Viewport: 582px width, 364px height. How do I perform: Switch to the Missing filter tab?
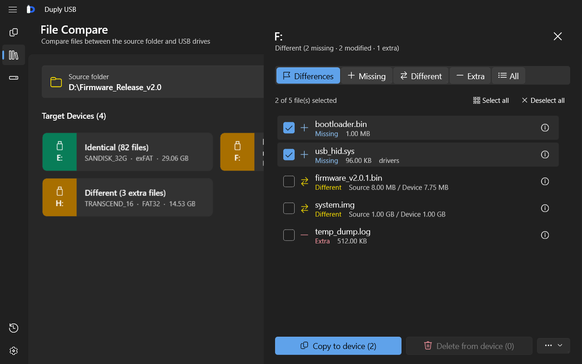coord(366,76)
